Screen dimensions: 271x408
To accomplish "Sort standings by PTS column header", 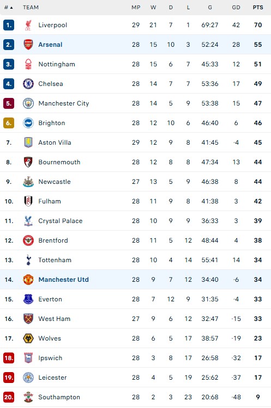I will click(258, 8).
